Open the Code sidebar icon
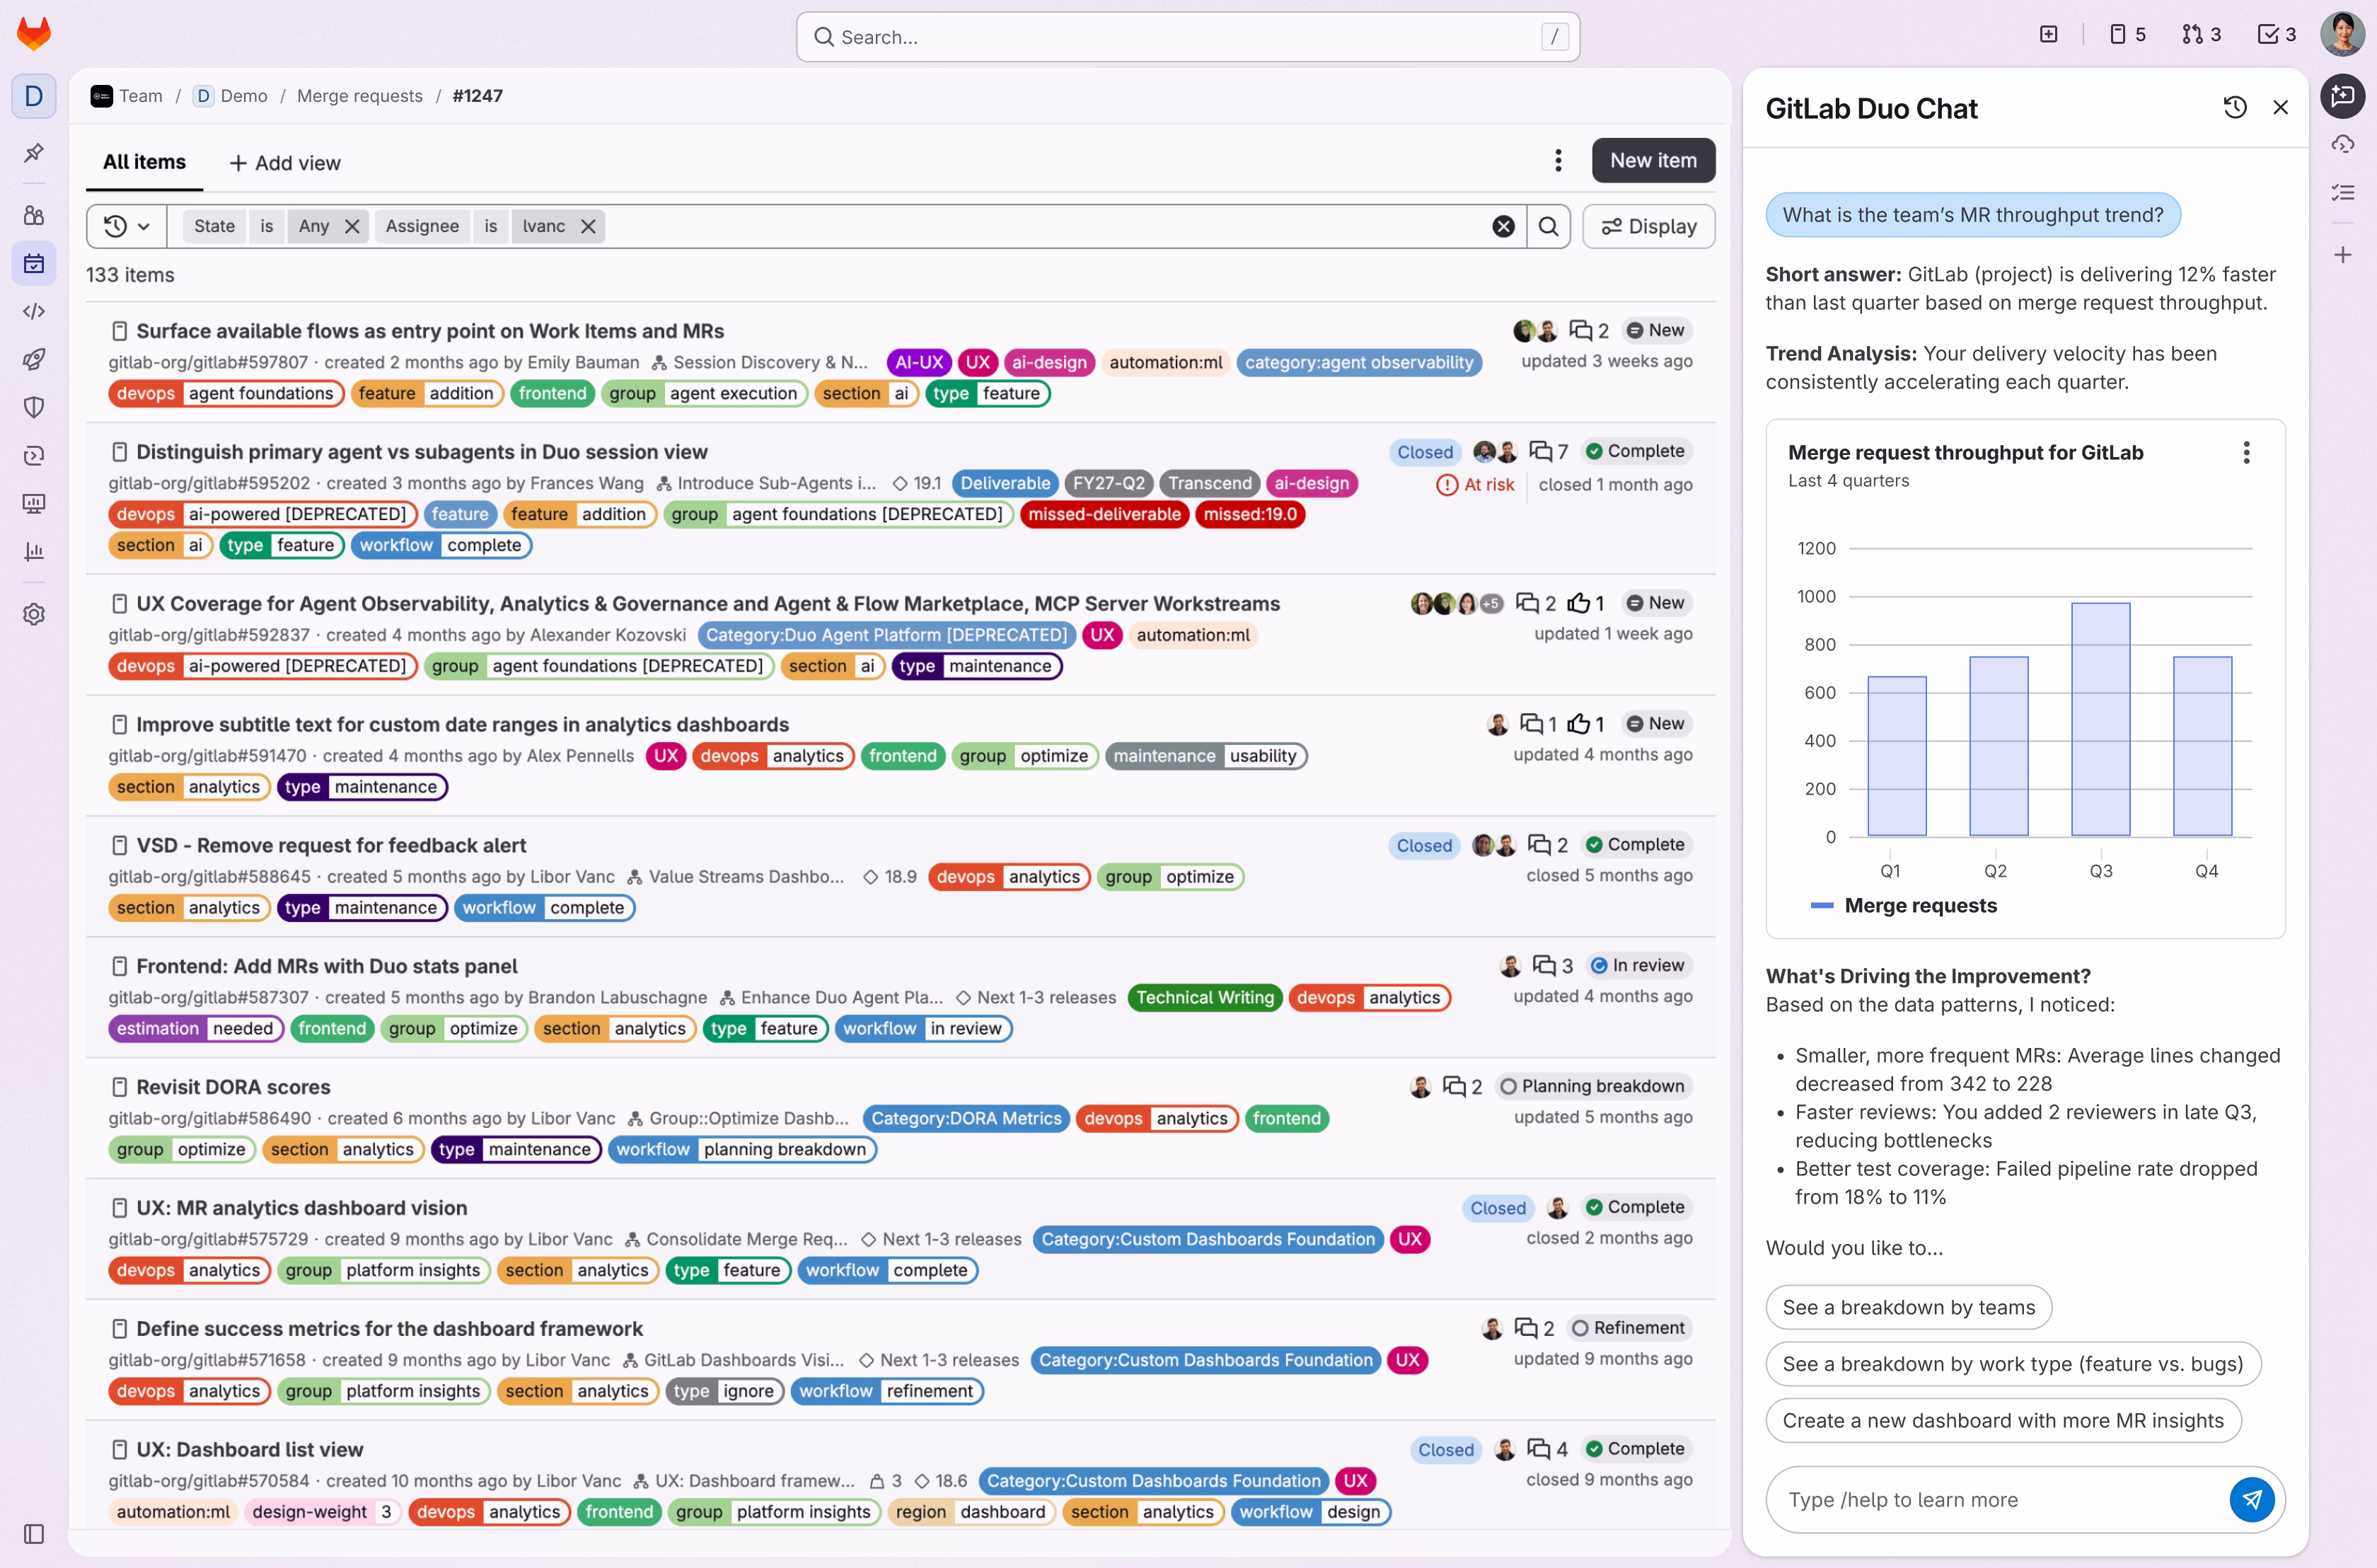Viewport: 2377px width, 1568px height. point(34,311)
